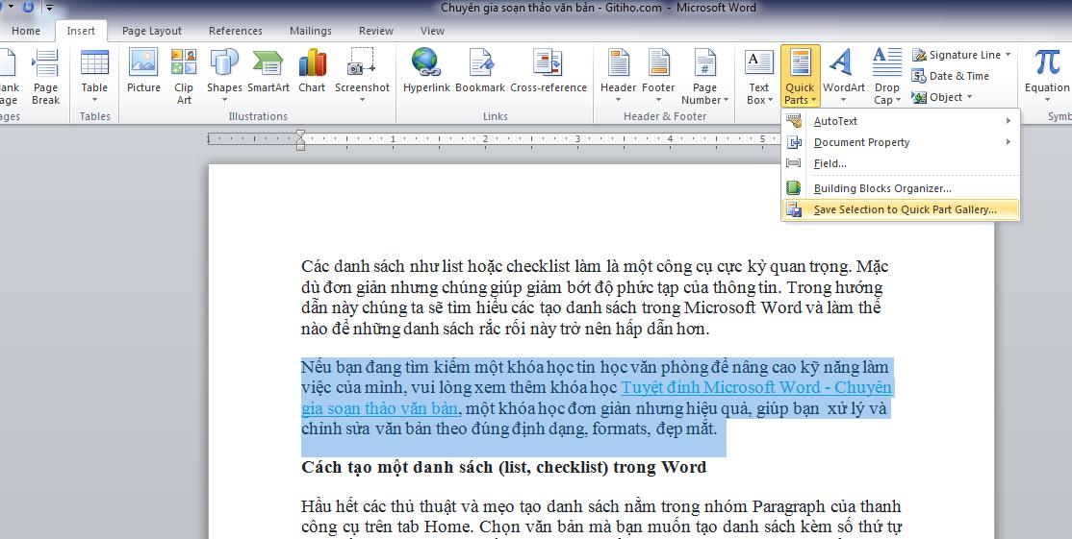Click the Insert tab
The width and height of the screenshot is (1072, 539).
(x=81, y=31)
